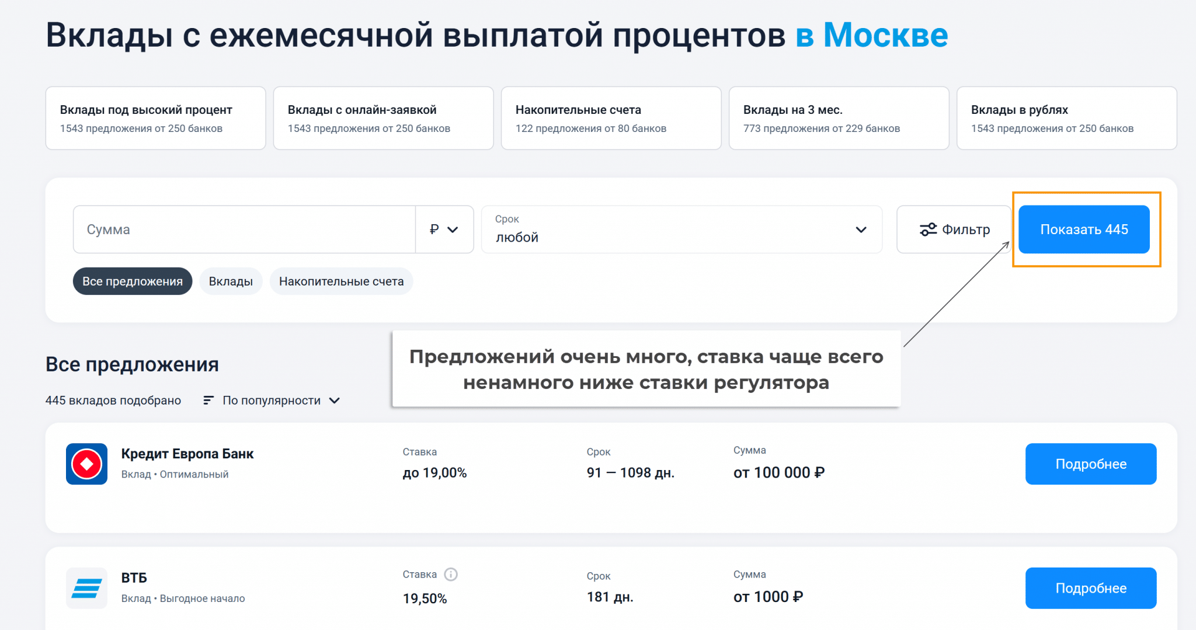Click Подробнее for Кредит Европа Банк
The image size is (1196, 630).
pyautogui.click(x=1091, y=464)
